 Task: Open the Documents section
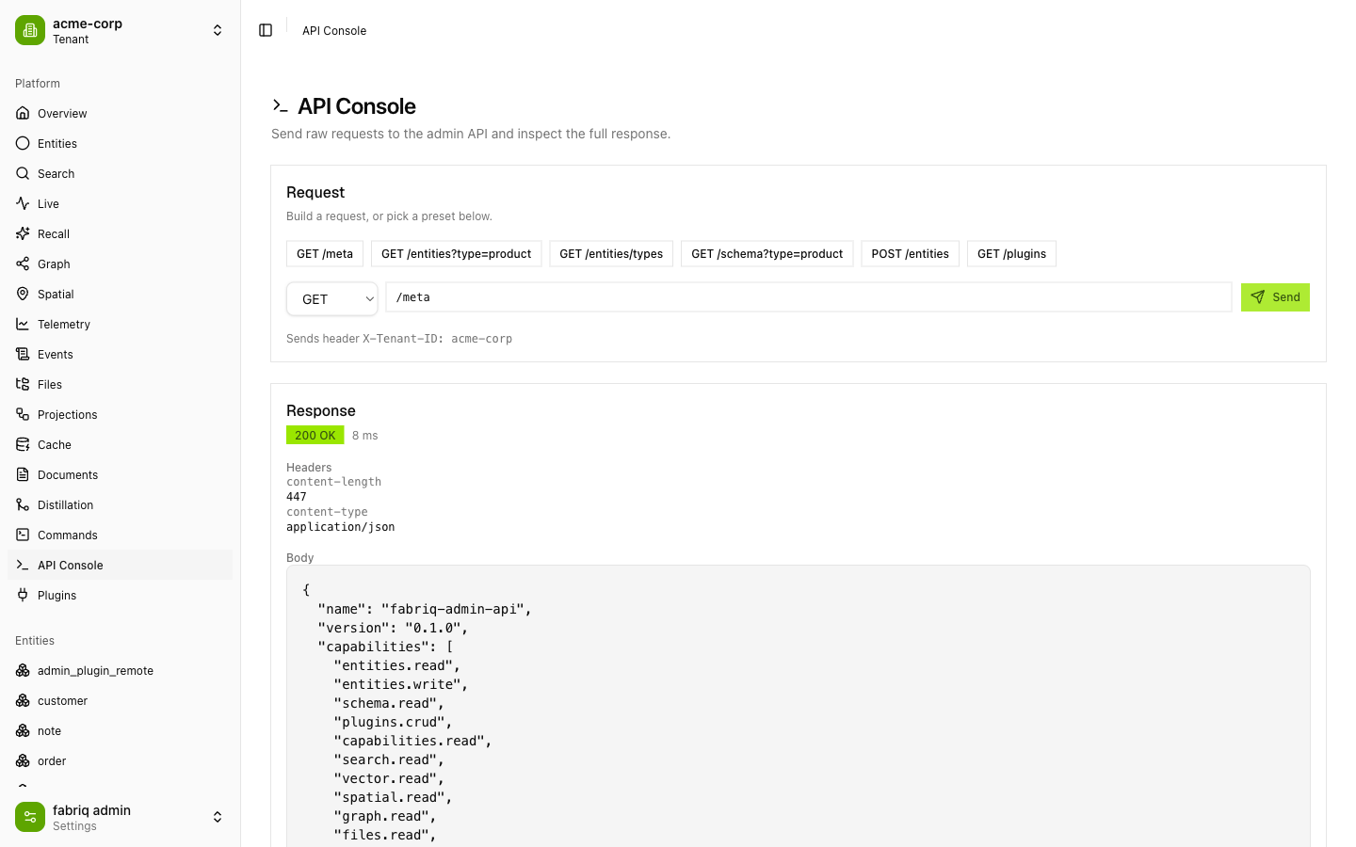(120, 474)
